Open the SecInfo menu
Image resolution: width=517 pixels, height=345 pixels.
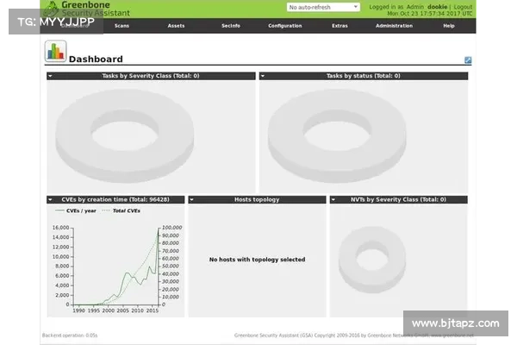coord(231,26)
